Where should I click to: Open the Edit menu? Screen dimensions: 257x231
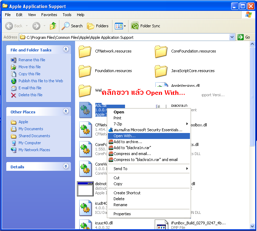click(19, 15)
